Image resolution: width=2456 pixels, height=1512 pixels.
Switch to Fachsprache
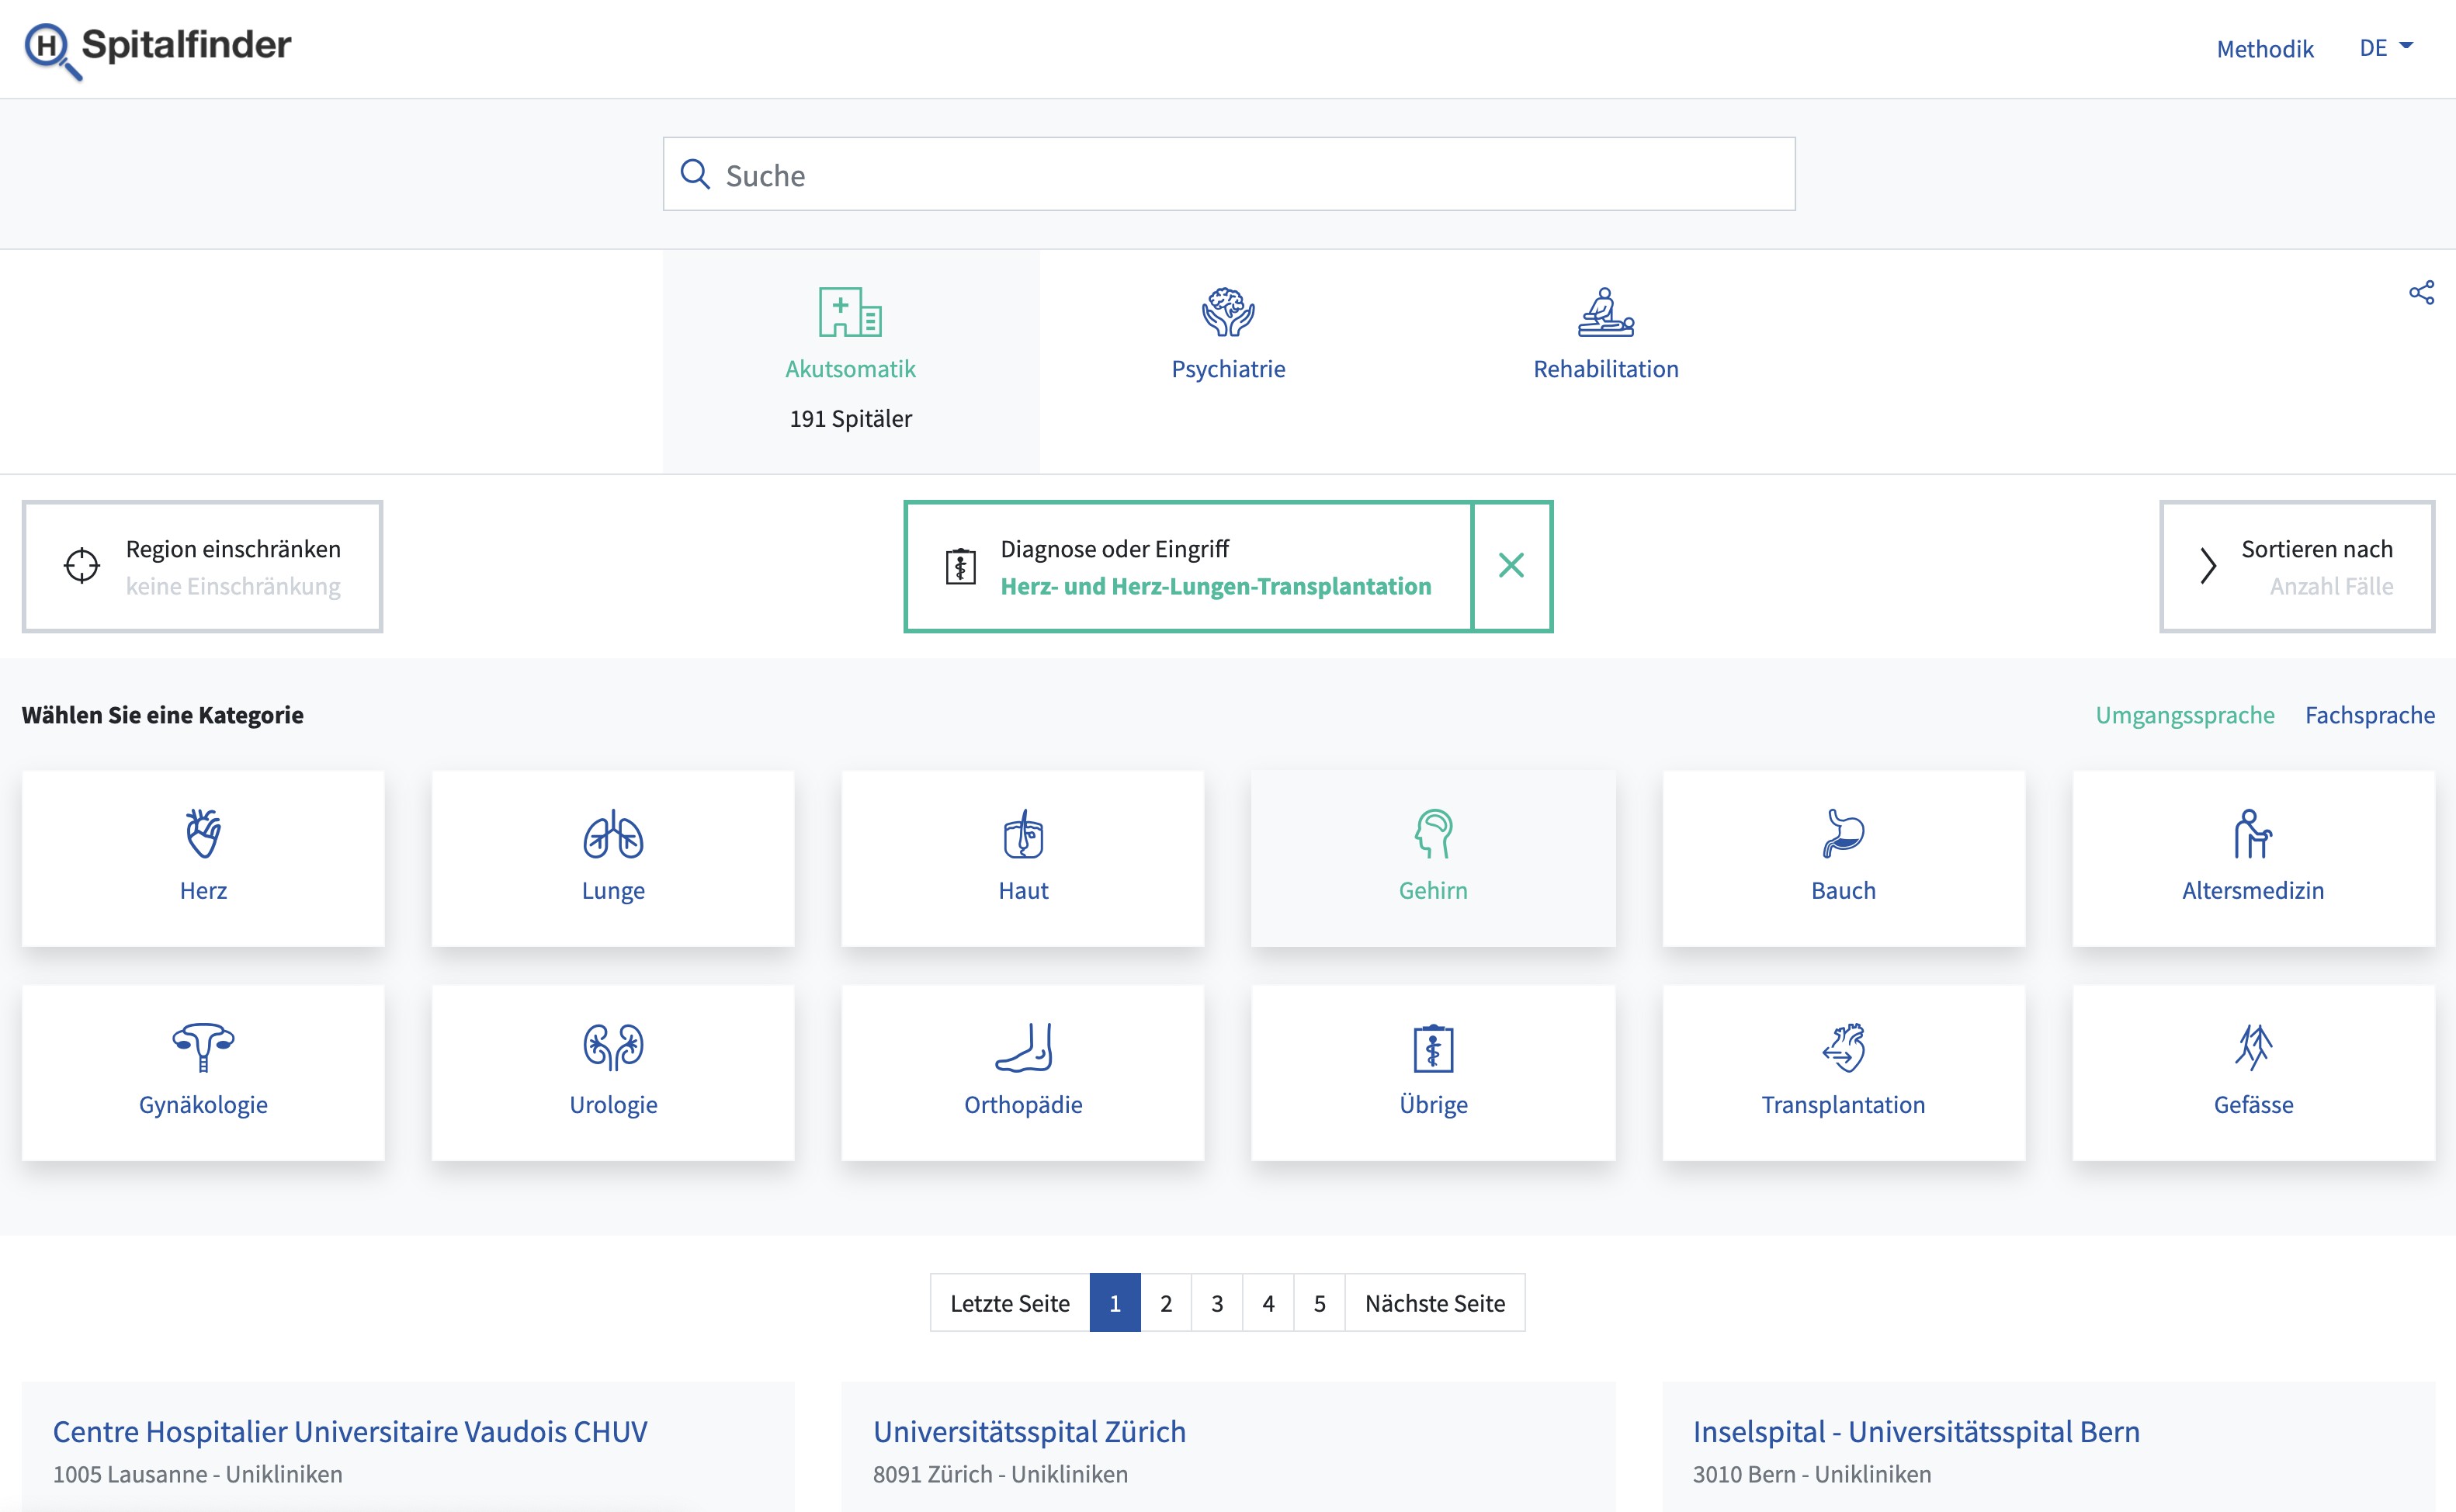tap(2369, 715)
